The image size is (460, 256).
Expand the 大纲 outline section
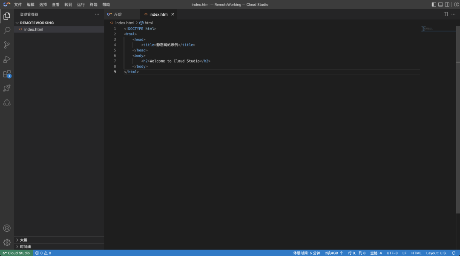59,240
